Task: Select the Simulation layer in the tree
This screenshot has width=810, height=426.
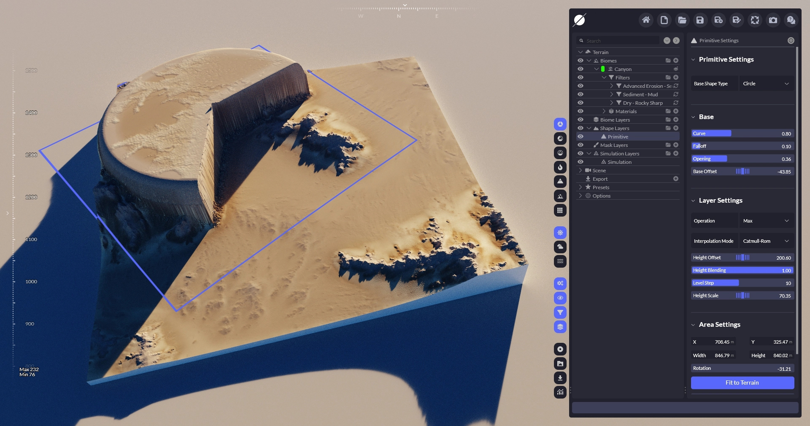Action: pyautogui.click(x=619, y=162)
